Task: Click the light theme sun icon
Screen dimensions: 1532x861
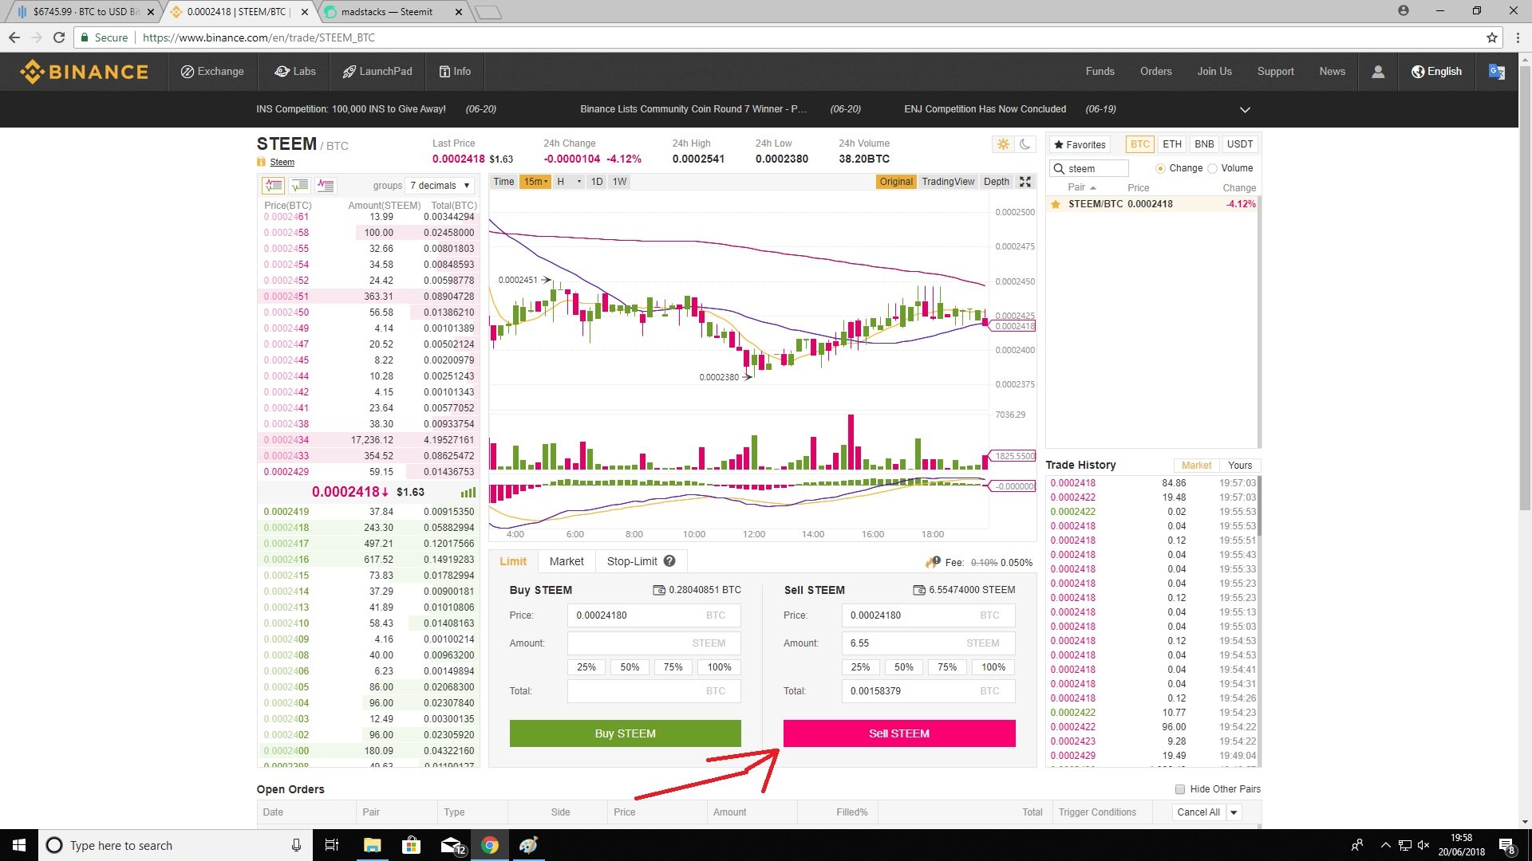Action: click(x=1003, y=144)
